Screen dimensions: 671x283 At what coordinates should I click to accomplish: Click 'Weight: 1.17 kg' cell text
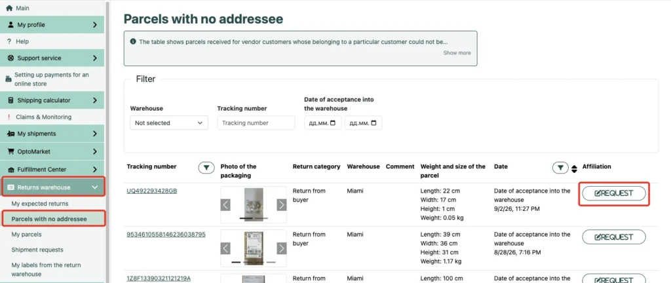pyautogui.click(x=441, y=261)
